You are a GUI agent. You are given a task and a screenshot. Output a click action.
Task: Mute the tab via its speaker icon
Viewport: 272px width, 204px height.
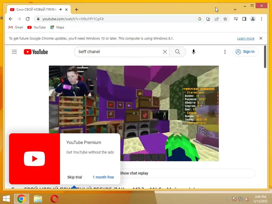pos(61,10)
